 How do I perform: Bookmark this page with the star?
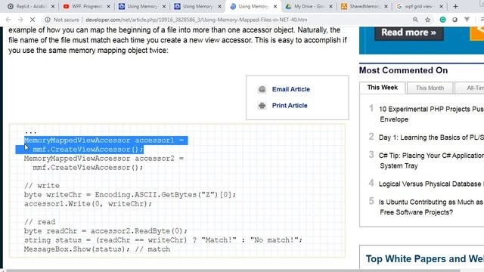pos(427,20)
